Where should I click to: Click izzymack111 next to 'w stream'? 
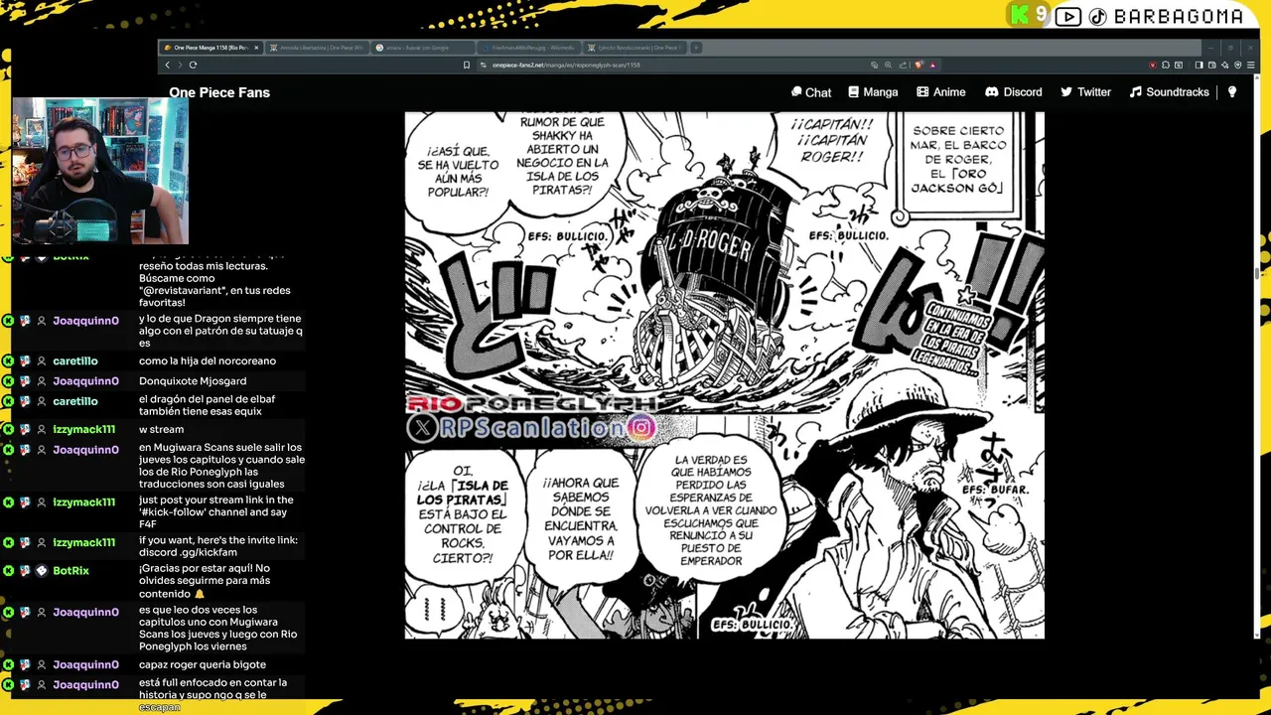pyautogui.click(x=83, y=429)
